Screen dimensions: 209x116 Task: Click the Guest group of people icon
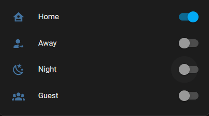[x=18, y=96]
